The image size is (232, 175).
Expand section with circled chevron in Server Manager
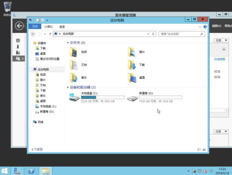click(224, 49)
